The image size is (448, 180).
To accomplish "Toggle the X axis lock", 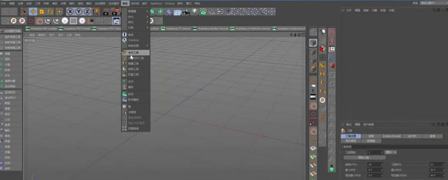I will pos(70,12).
